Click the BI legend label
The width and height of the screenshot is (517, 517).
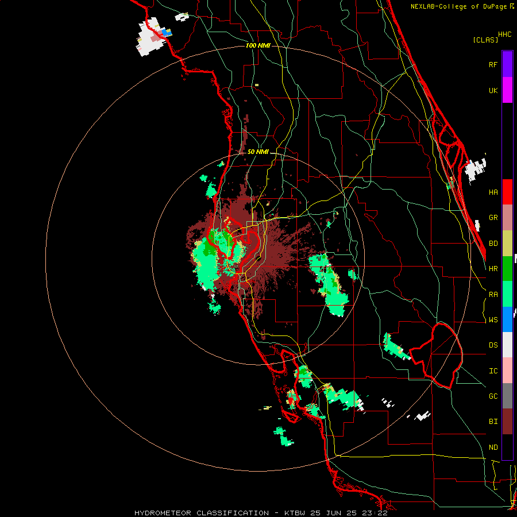(x=493, y=422)
